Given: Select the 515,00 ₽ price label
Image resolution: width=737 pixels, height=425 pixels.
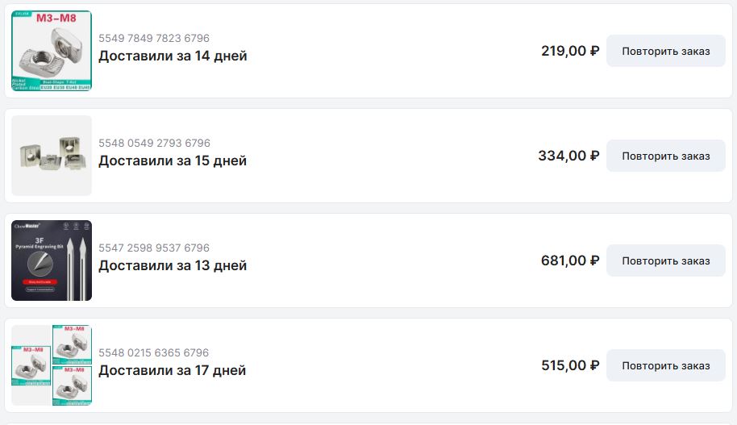Looking at the screenshot, I should 569,365.
